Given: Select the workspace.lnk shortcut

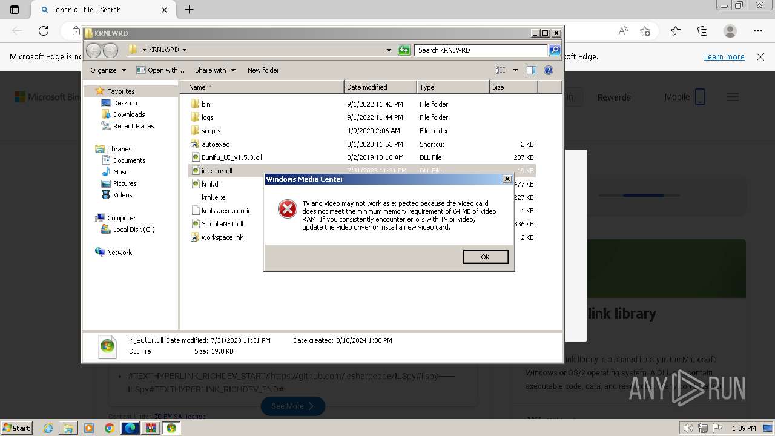Looking at the screenshot, I should 222,237.
